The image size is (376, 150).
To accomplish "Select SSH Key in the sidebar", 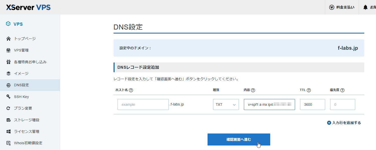I will tap(21, 97).
